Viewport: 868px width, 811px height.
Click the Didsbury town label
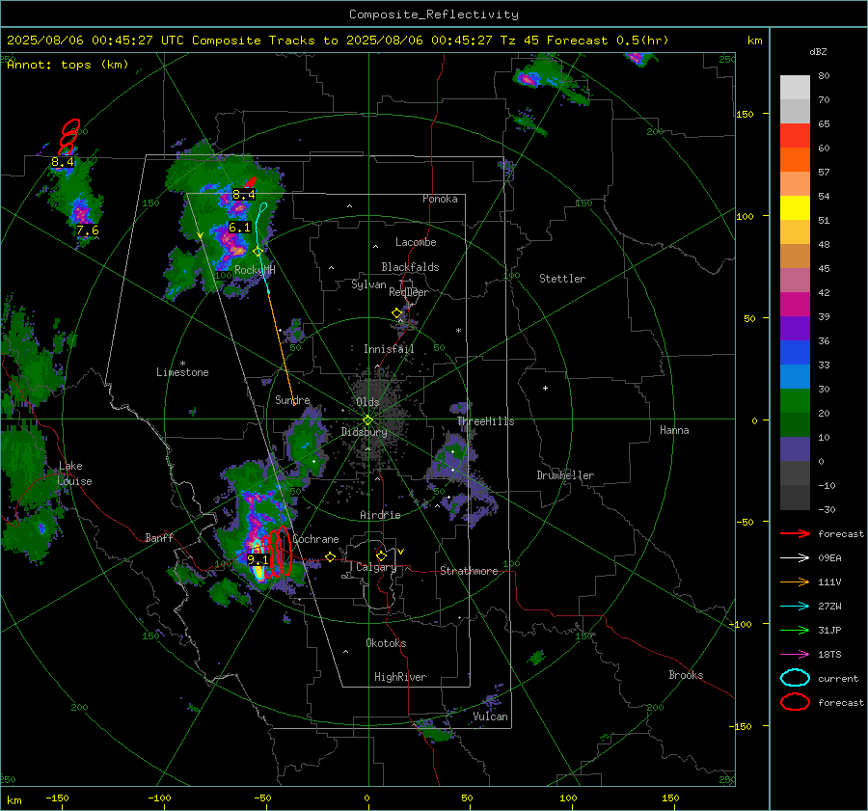(364, 432)
